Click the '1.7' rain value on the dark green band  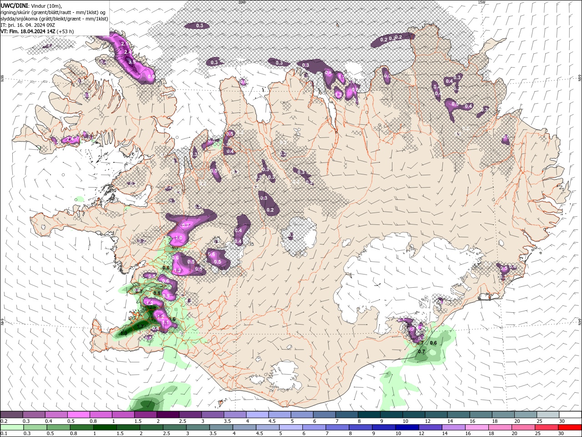[140, 326]
